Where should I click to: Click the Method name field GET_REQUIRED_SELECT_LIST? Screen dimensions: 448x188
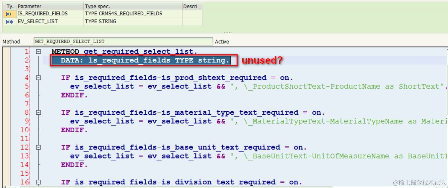[x=123, y=41]
